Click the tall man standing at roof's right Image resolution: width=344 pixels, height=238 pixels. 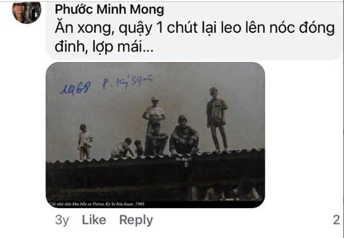(x=217, y=120)
